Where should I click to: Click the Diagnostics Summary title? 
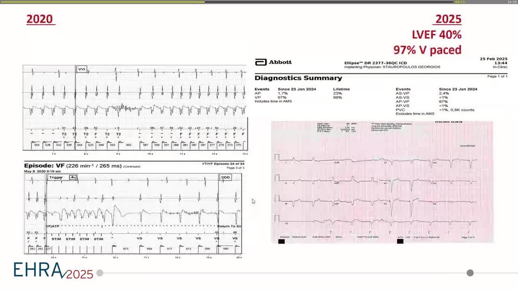coord(298,78)
